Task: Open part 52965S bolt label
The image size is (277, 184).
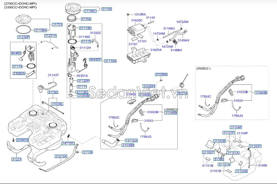Action: coord(23,139)
